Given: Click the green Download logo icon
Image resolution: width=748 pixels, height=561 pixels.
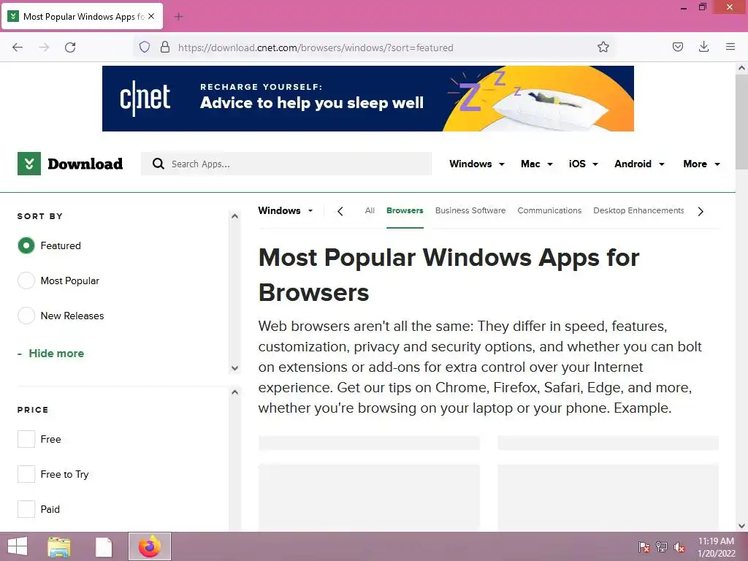Looking at the screenshot, I should click(x=29, y=164).
